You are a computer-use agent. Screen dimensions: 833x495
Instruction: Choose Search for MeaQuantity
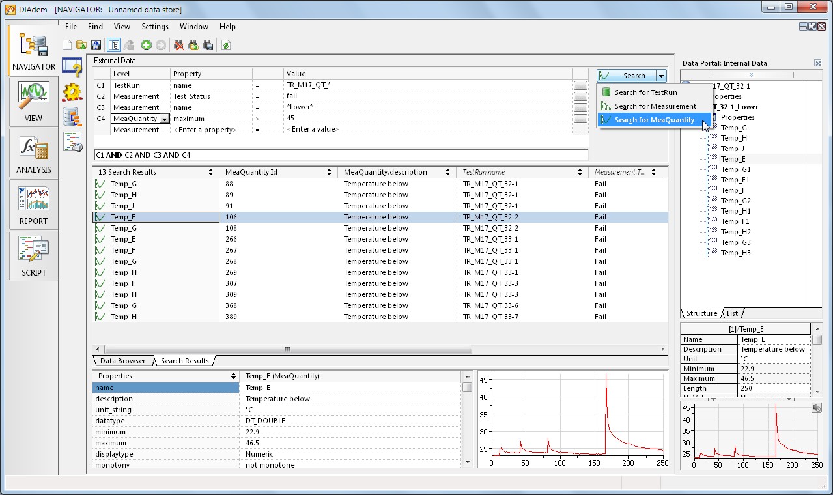pyautogui.click(x=654, y=120)
